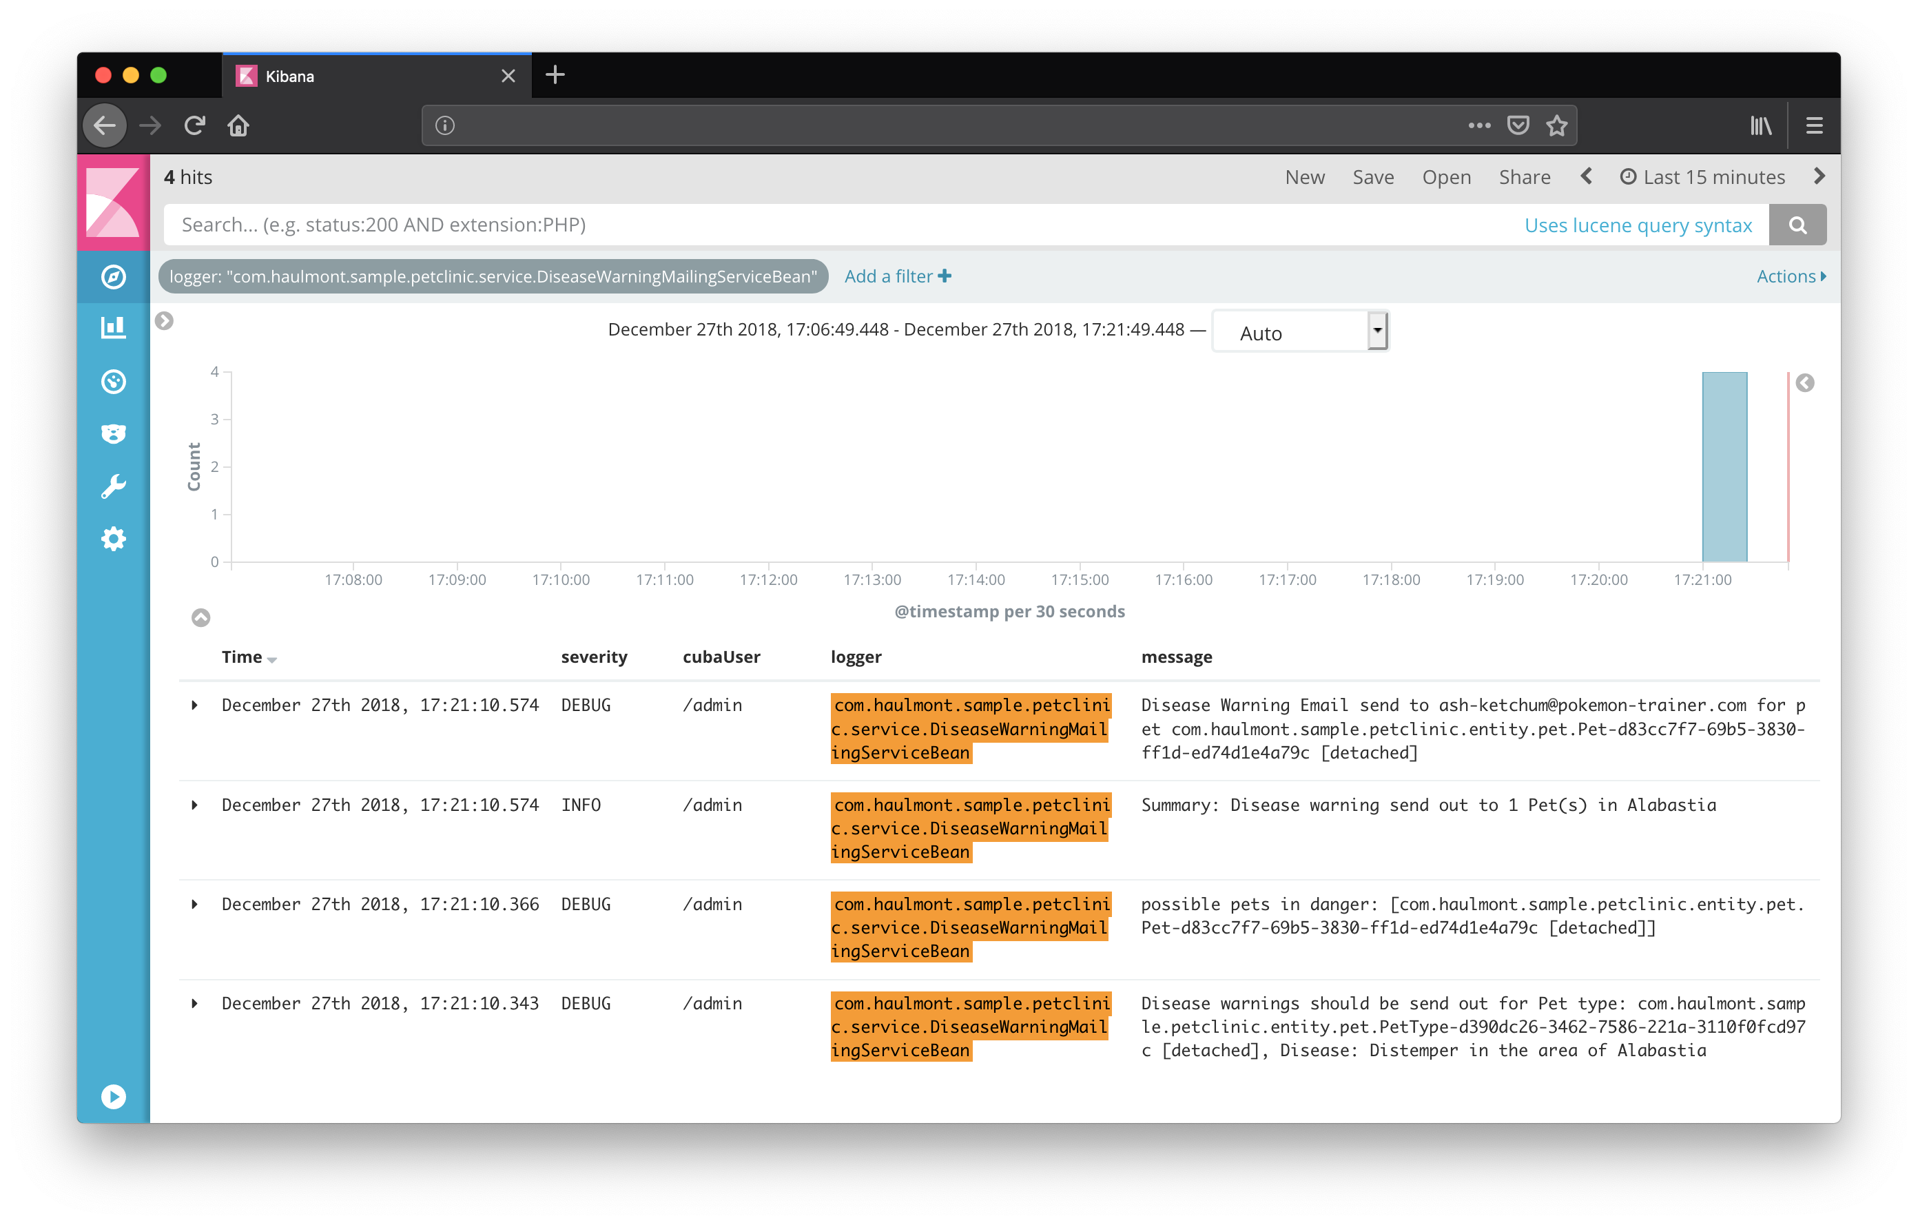Open the Share menu item
The height and width of the screenshot is (1225, 1918).
coord(1524,177)
